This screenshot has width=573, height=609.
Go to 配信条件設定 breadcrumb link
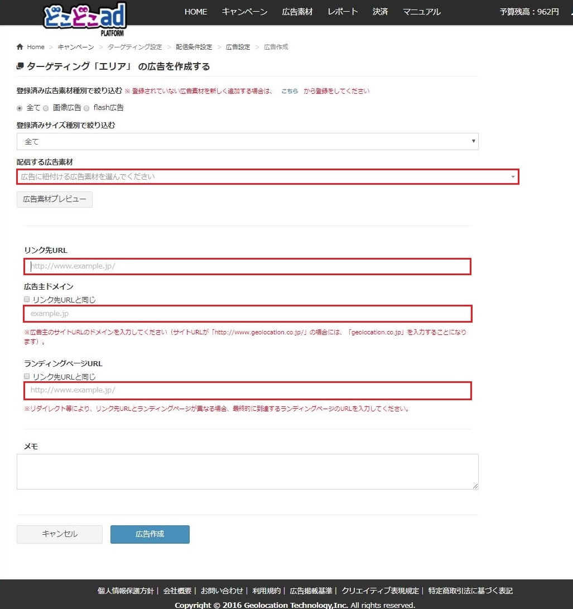tap(194, 46)
